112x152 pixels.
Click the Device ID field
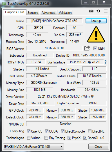click(x=89, y=55)
